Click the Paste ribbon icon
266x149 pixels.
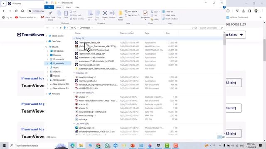[x=66, y=14]
